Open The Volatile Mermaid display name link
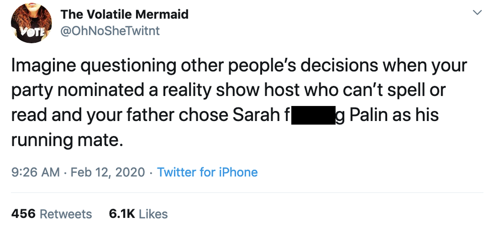Screen dimensions: 494x232 tap(125, 15)
